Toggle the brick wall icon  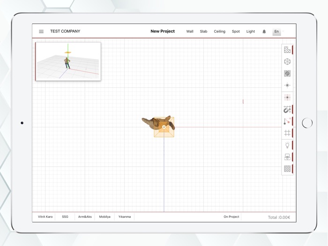click(287, 169)
